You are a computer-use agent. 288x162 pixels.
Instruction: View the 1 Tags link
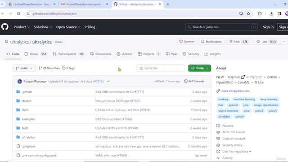pos(68,68)
